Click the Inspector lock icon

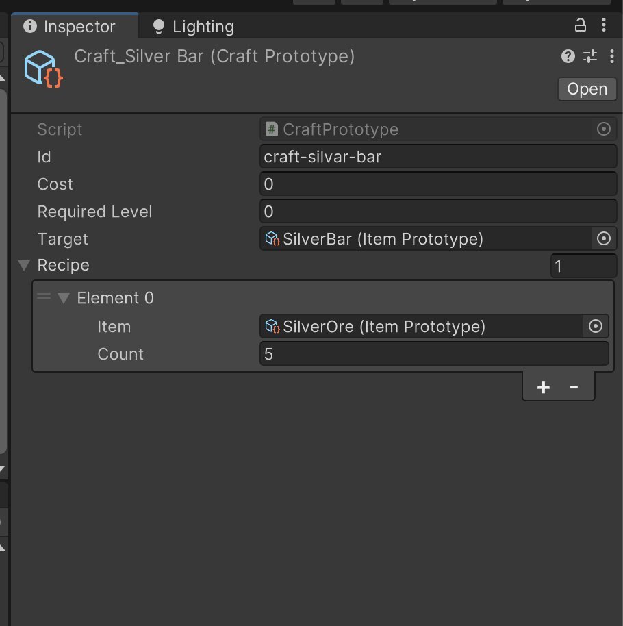(x=580, y=26)
